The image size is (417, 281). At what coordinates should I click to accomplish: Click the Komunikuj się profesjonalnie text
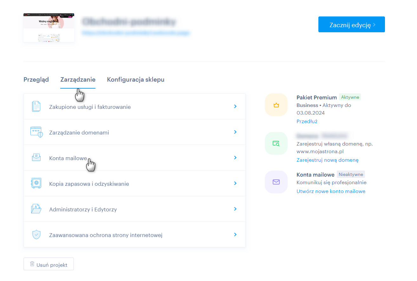click(331, 183)
